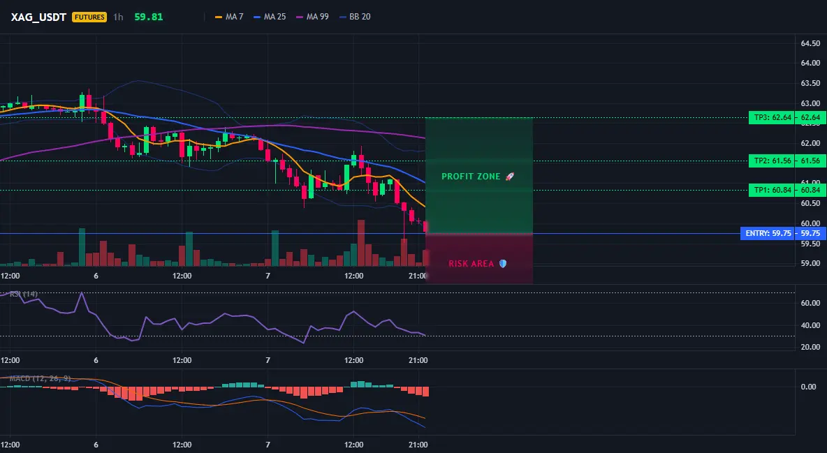Click the rocket icon beside PROFIT ZONE

coord(509,177)
